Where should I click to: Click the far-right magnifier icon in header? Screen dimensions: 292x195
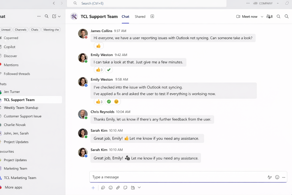pos(287,16)
